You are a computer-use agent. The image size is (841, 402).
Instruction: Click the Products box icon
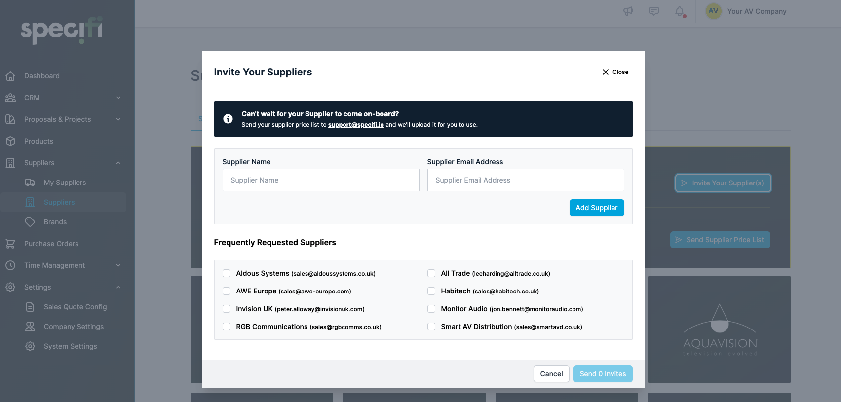(10, 141)
